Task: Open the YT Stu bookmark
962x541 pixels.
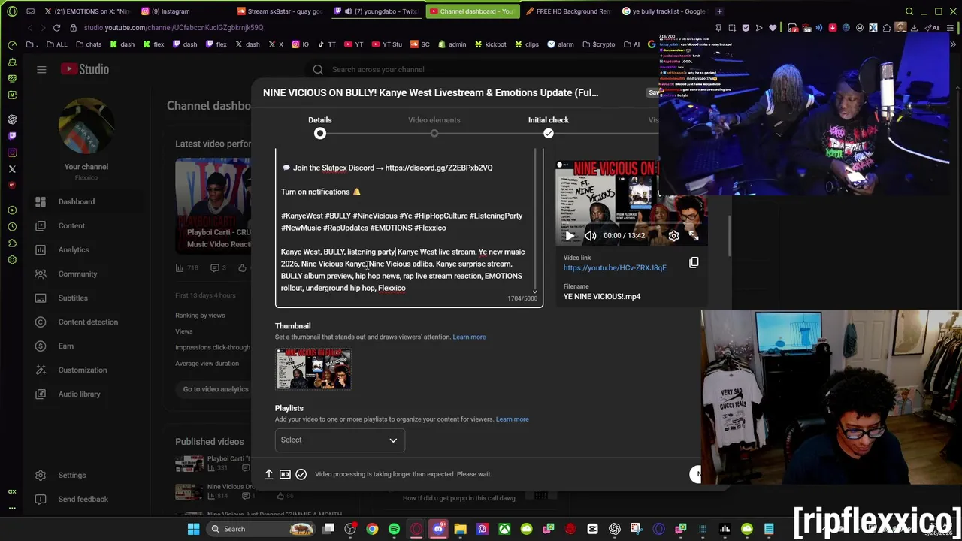Action: (388, 44)
